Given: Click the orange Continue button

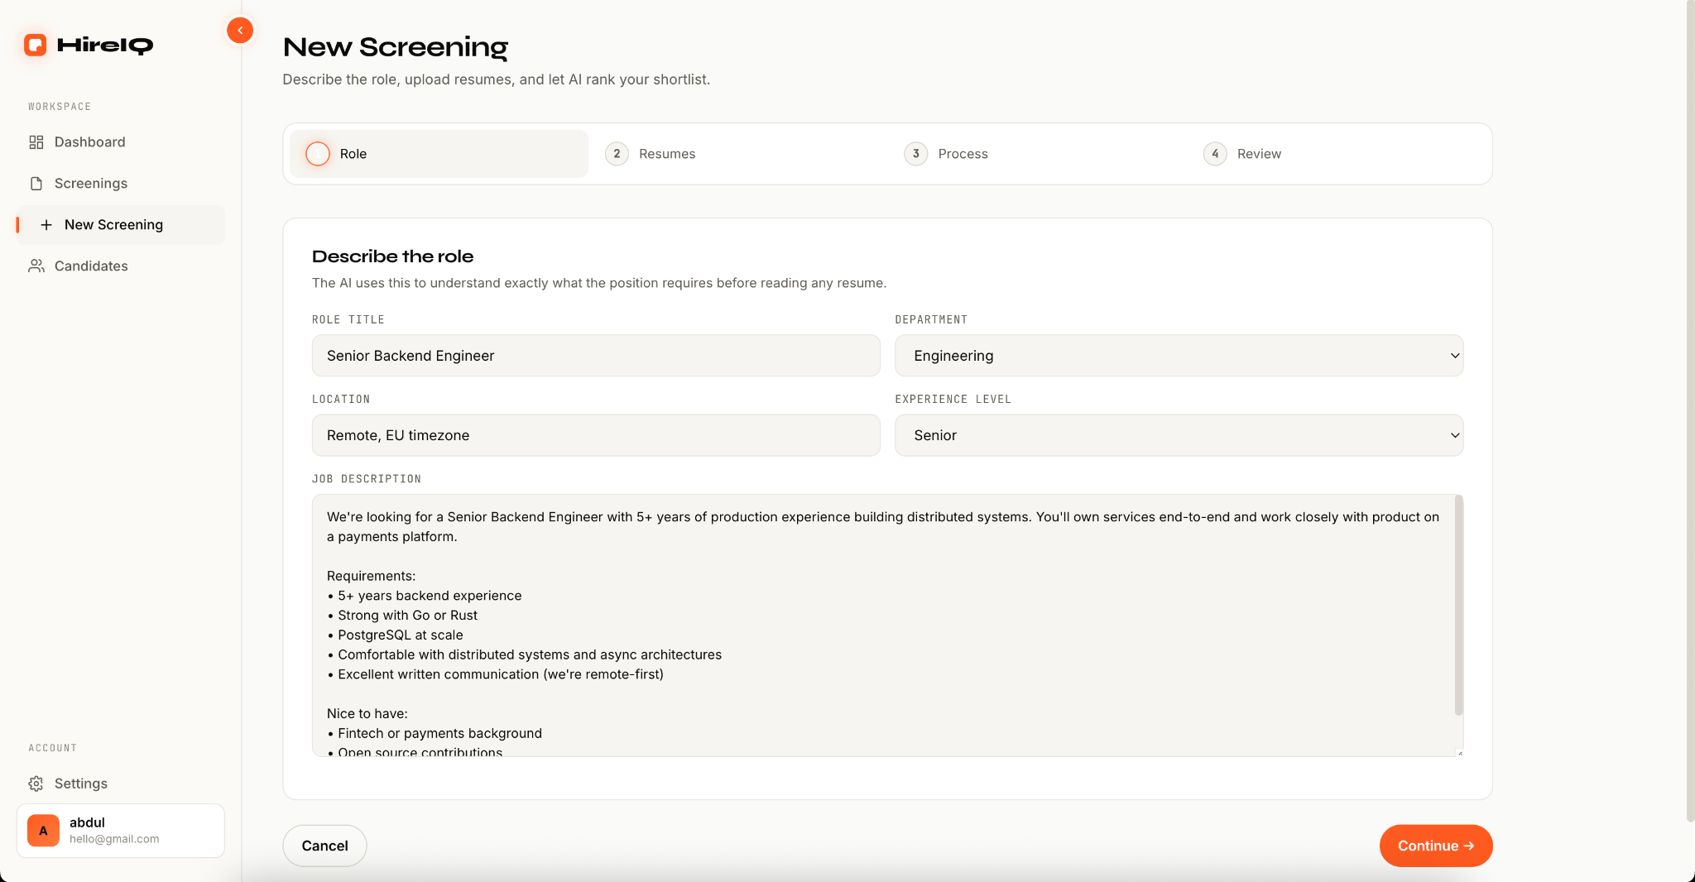Looking at the screenshot, I should coord(1436,846).
